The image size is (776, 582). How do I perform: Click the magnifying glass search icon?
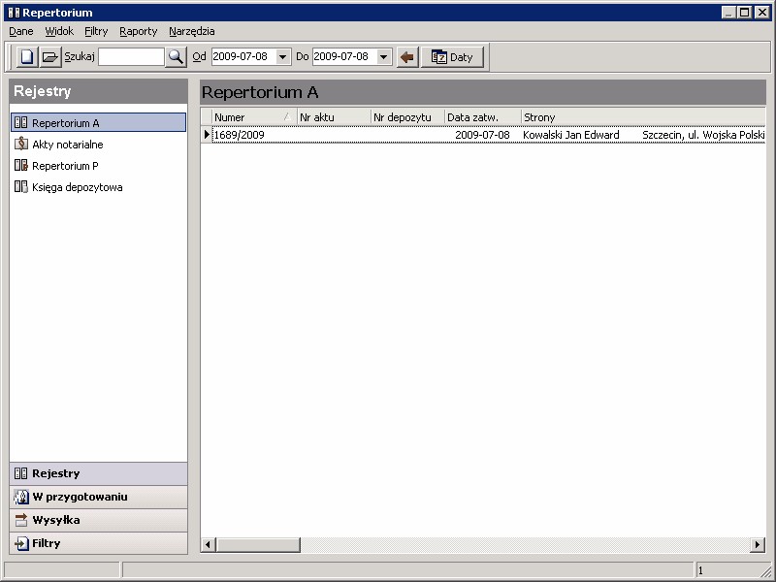click(x=176, y=57)
